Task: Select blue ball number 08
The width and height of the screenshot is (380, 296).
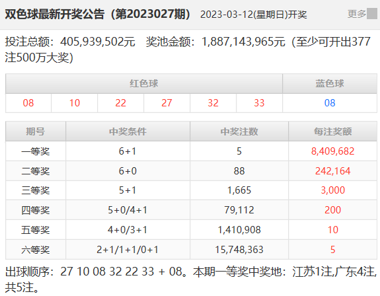Action: pos(330,103)
